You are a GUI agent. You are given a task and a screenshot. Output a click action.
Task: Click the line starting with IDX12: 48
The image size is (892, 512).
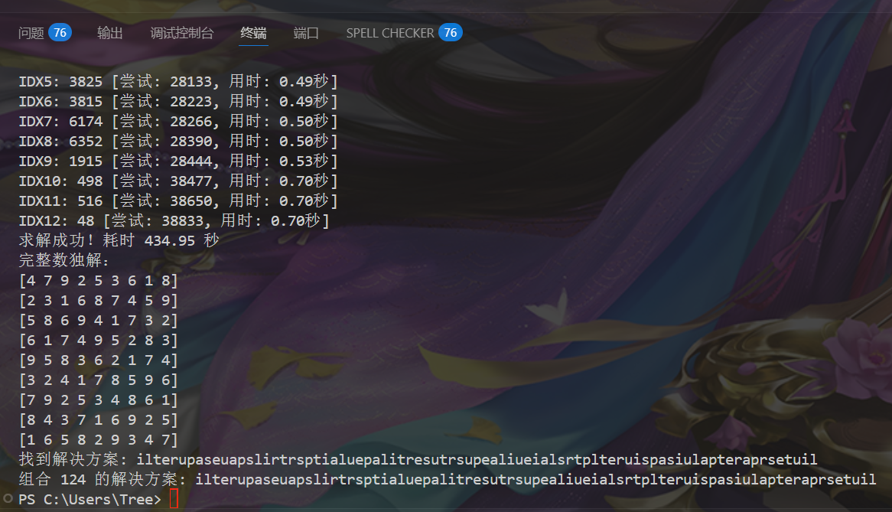pos(174,220)
